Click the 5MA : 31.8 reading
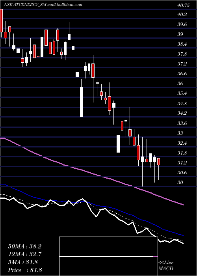 click(23, 262)
